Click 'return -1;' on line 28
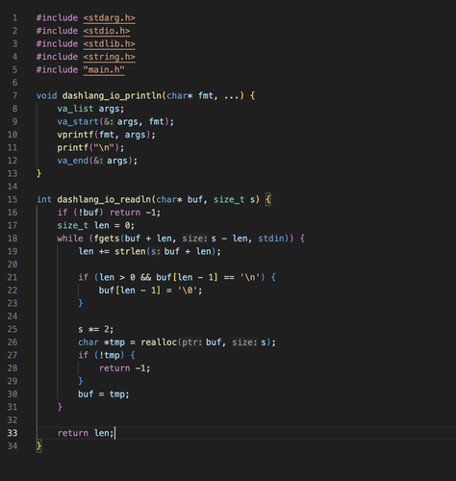Image resolution: width=456 pixels, height=481 pixels. 124,368
